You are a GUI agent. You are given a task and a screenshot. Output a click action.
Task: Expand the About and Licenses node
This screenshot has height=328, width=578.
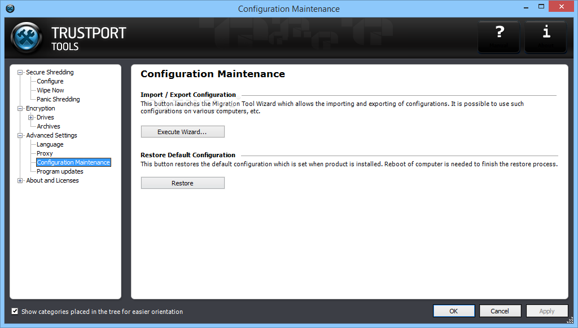coord(20,181)
